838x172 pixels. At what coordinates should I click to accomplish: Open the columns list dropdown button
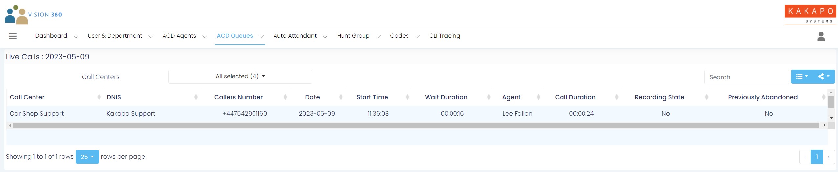click(802, 77)
